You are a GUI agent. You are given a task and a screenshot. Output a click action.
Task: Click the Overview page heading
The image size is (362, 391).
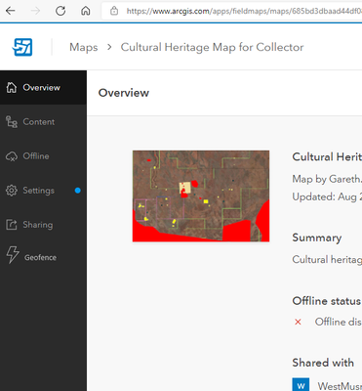pyautogui.click(x=124, y=93)
